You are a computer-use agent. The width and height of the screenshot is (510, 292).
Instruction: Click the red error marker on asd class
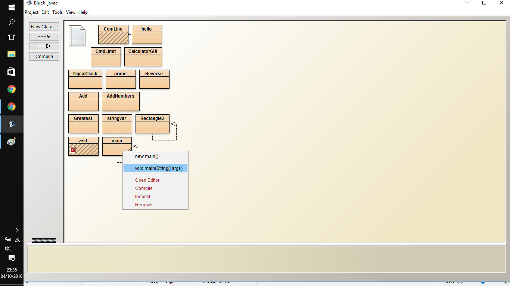[73, 150]
